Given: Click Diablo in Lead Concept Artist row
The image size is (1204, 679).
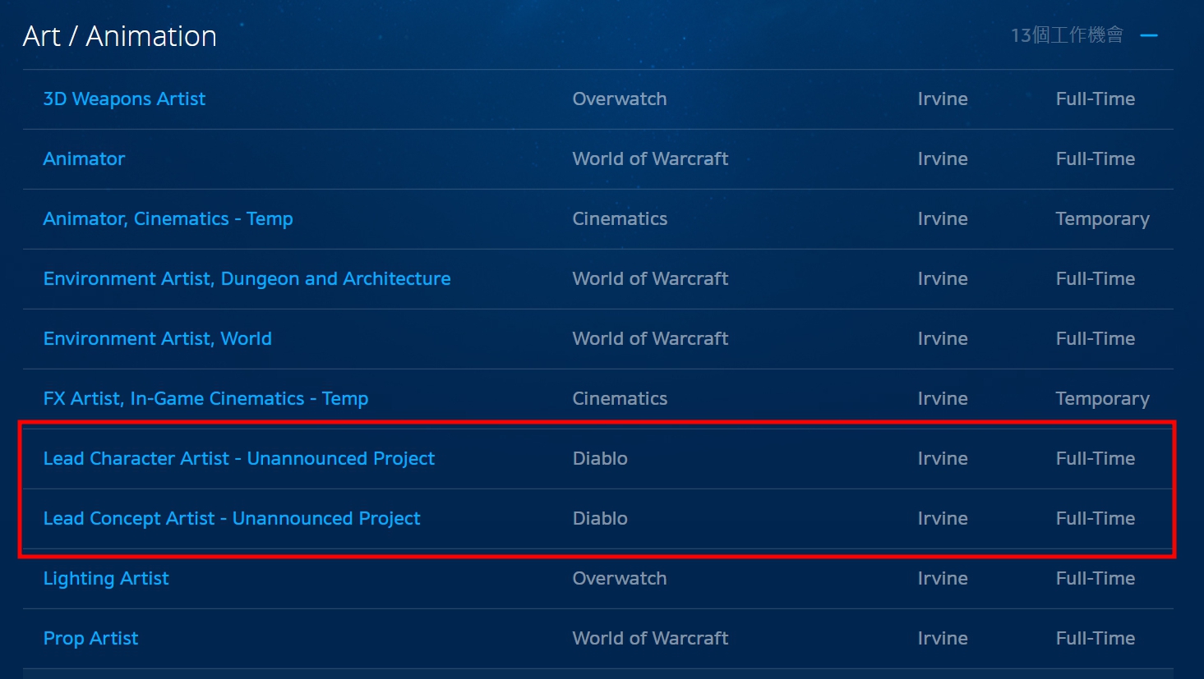Looking at the screenshot, I should (x=600, y=518).
